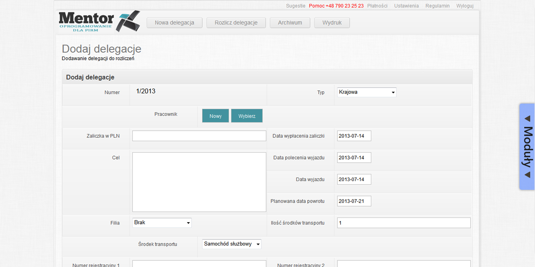Click the Nowy employee button
The width and height of the screenshot is (535, 267).
(x=215, y=116)
